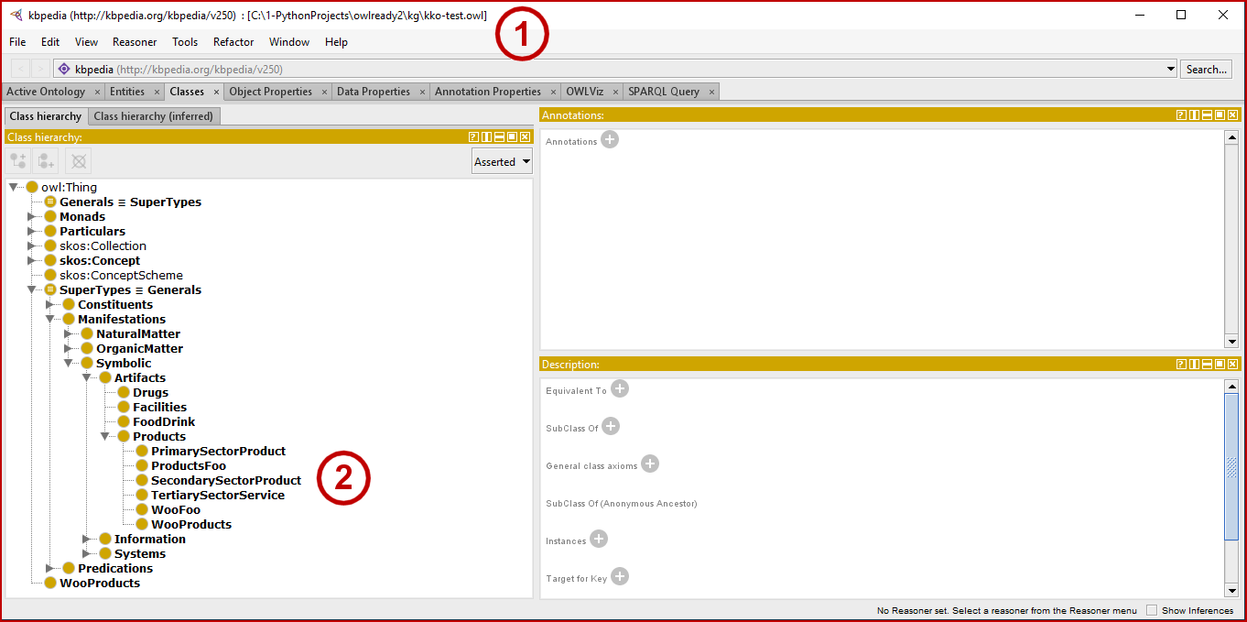
Task: Click the forward navigation arrow
Action: (x=40, y=69)
